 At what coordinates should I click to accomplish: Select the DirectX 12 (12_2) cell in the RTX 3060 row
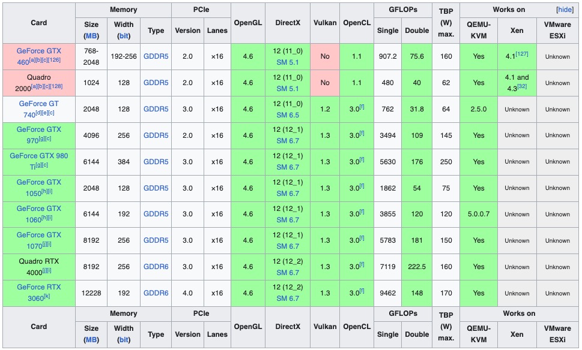coord(288,293)
